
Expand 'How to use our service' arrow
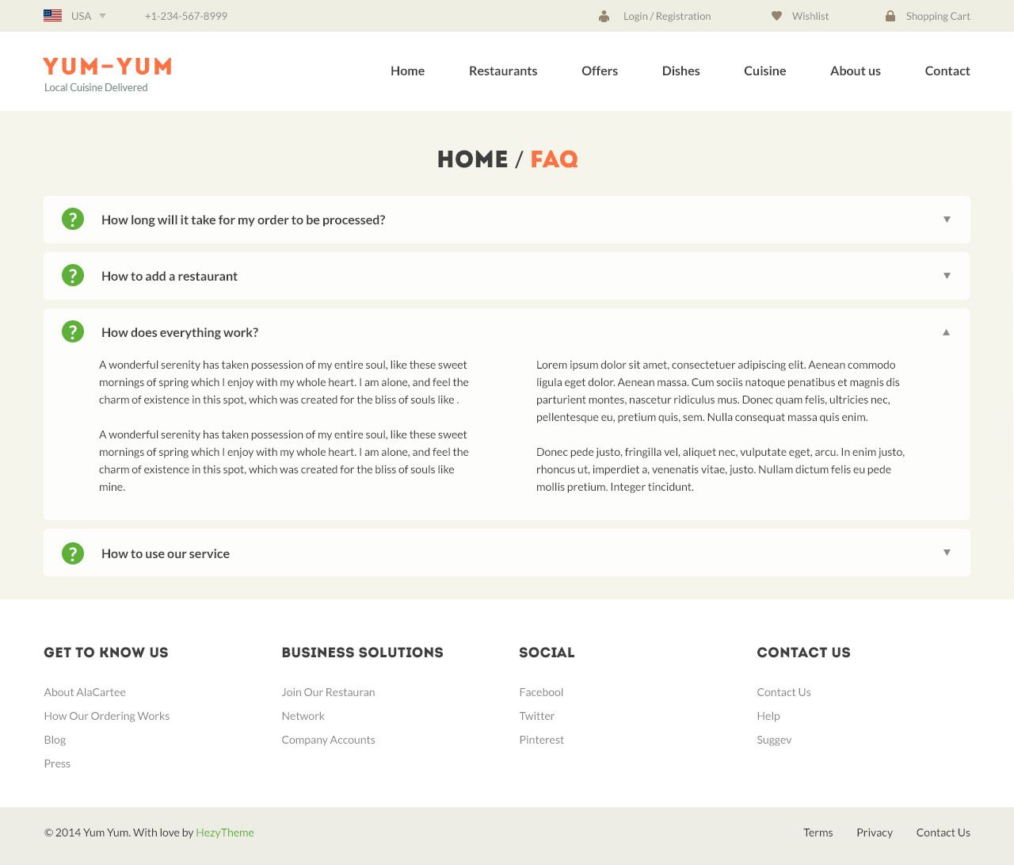(x=947, y=553)
